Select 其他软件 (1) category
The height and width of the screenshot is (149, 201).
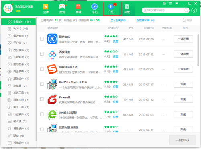click(x=18, y=143)
